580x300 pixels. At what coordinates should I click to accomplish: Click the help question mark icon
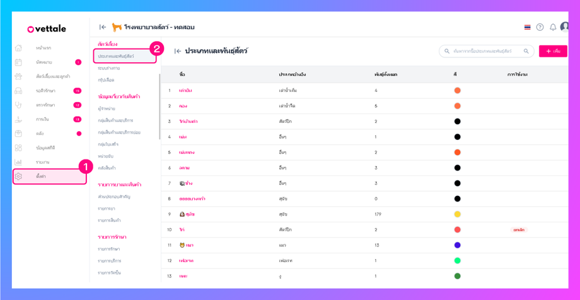(540, 27)
